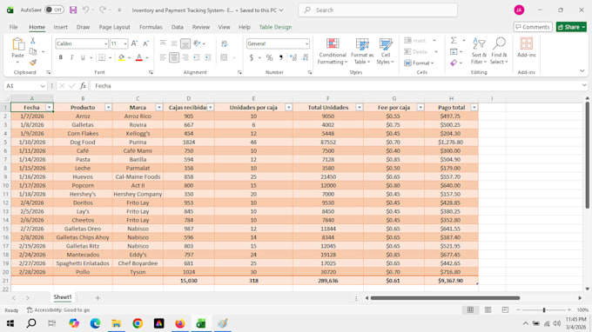The height and width of the screenshot is (332, 592).
Task: Toggle Underline formatting
Action: [x=83, y=57]
